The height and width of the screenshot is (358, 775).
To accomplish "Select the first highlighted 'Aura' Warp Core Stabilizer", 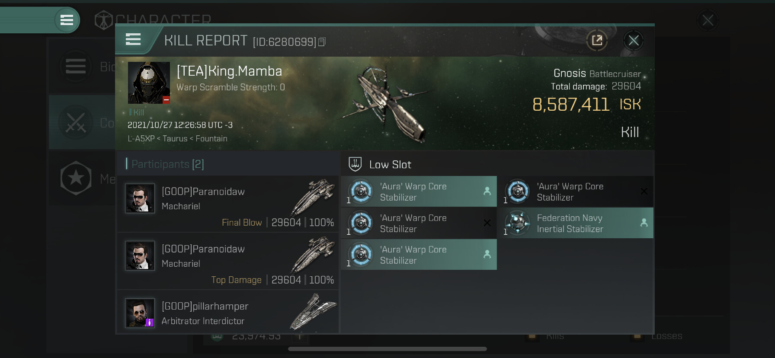I will click(419, 192).
